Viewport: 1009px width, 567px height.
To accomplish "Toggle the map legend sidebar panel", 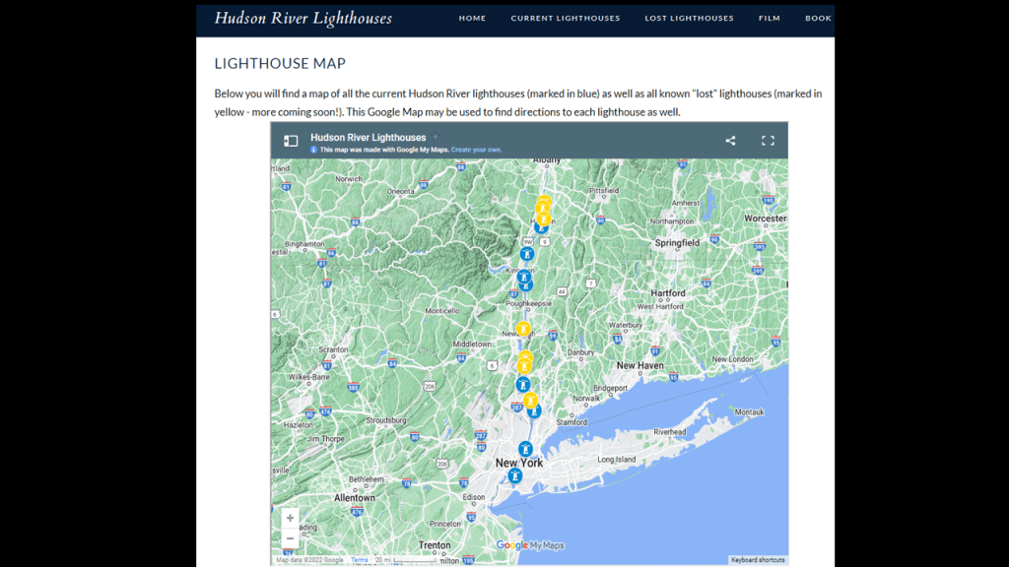I will click(291, 141).
